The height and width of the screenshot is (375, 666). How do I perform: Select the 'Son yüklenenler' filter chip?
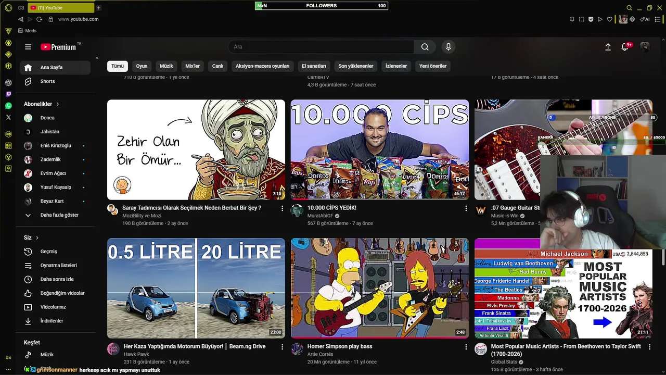click(356, 66)
